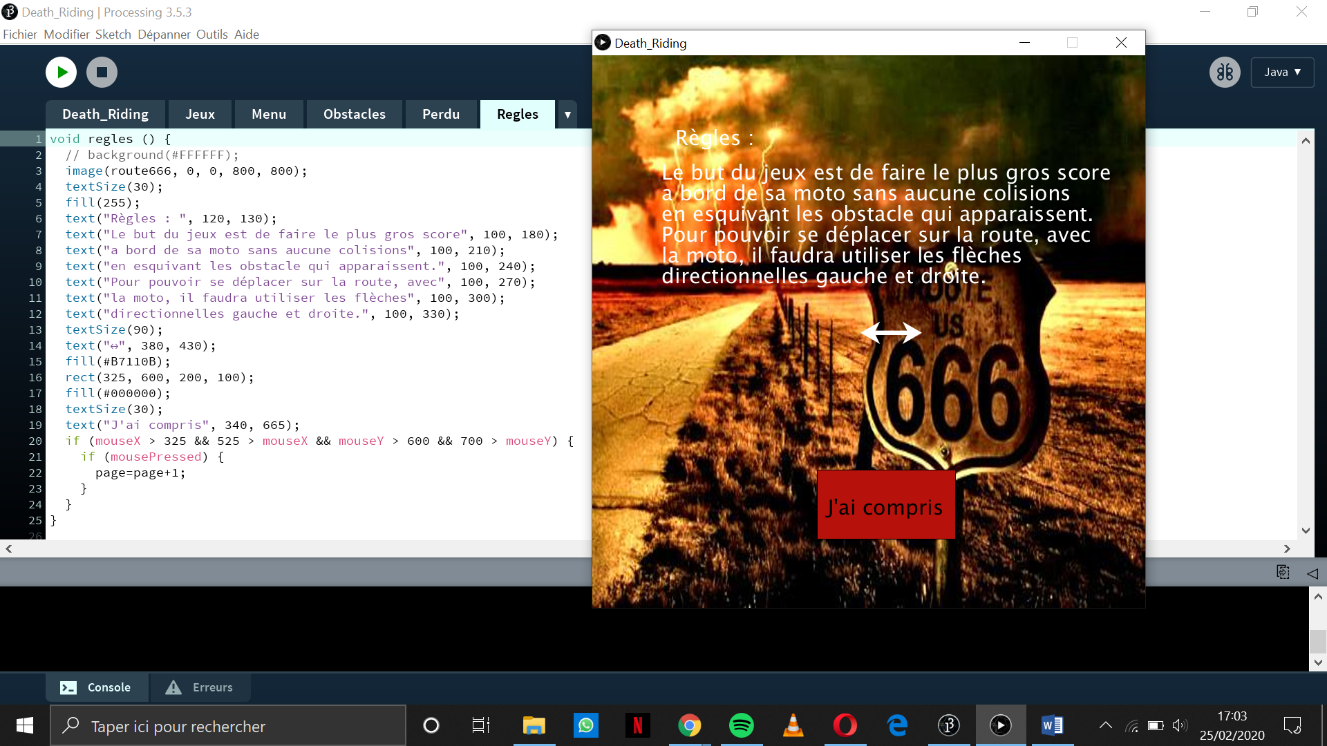
Task: Open VLC media player from taskbar
Action: click(x=793, y=725)
